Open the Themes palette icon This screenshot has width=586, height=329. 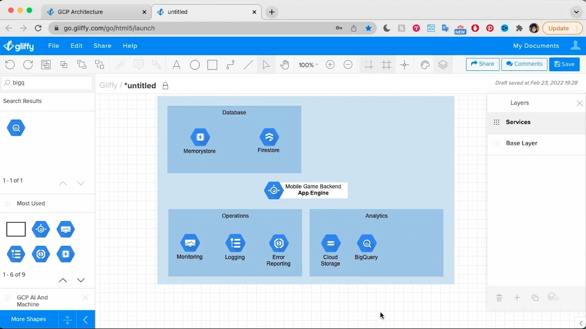pos(425,65)
